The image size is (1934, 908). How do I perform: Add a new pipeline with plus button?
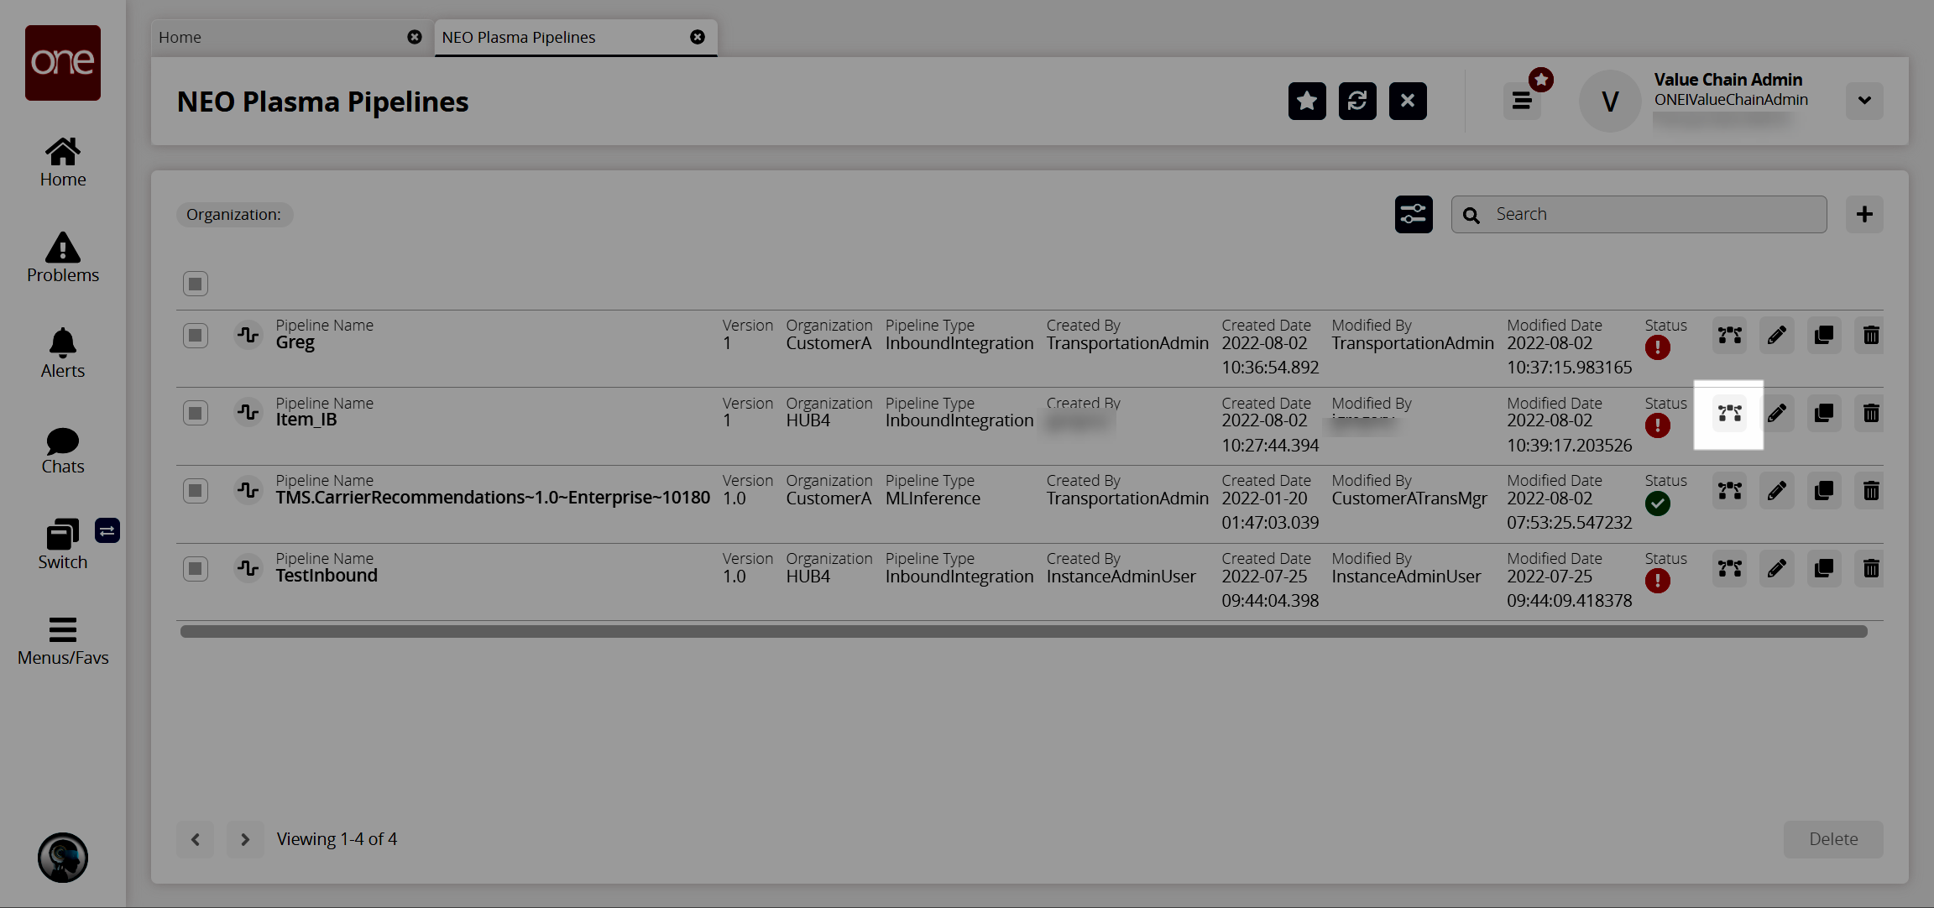tap(1864, 215)
